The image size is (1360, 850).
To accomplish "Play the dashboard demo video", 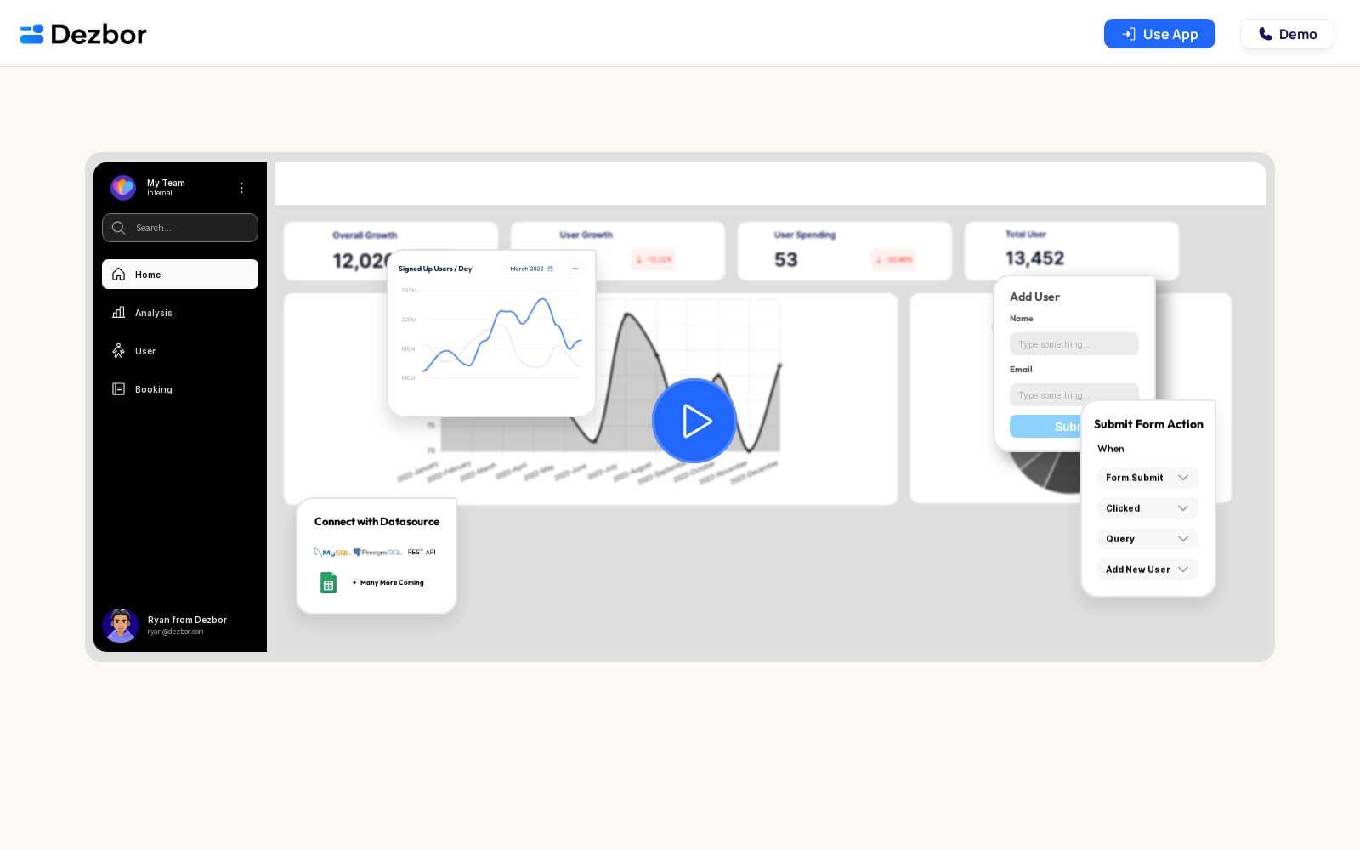I will coord(694,421).
